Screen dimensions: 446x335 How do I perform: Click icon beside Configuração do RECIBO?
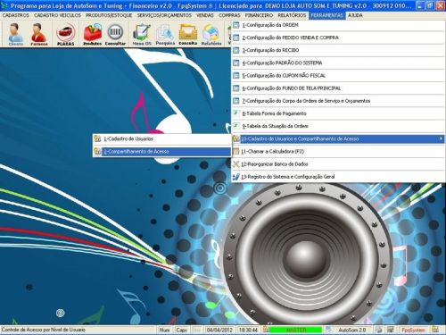(236, 50)
